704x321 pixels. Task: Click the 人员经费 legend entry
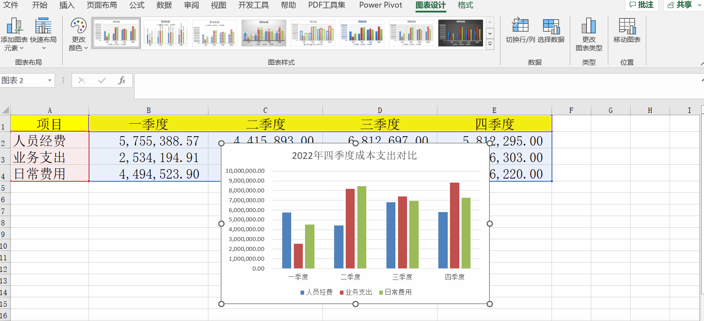pyautogui.click(x=317, y=292)
